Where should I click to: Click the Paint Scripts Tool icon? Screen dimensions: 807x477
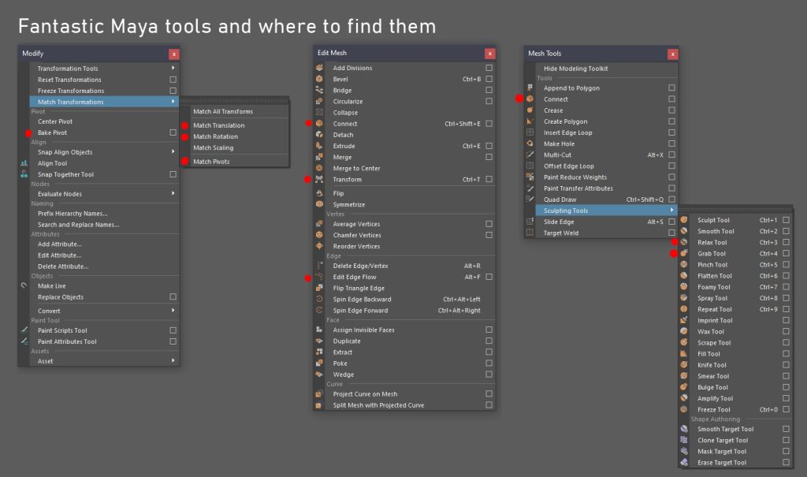[x=24, y=330]
